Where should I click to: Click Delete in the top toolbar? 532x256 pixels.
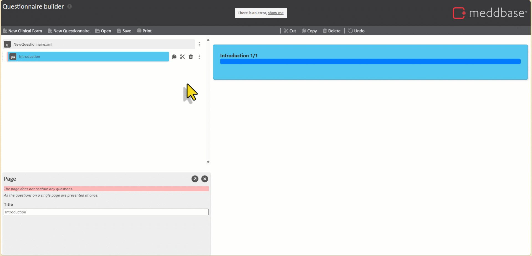tap(331, 31)
